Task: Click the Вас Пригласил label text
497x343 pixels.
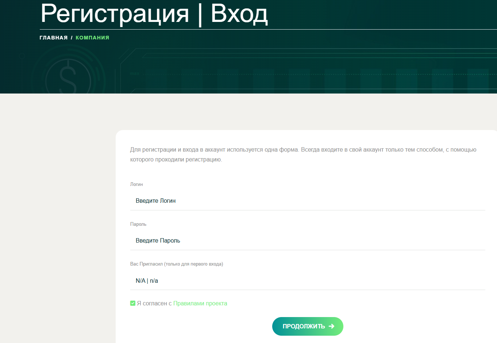Action: [177, 264]
